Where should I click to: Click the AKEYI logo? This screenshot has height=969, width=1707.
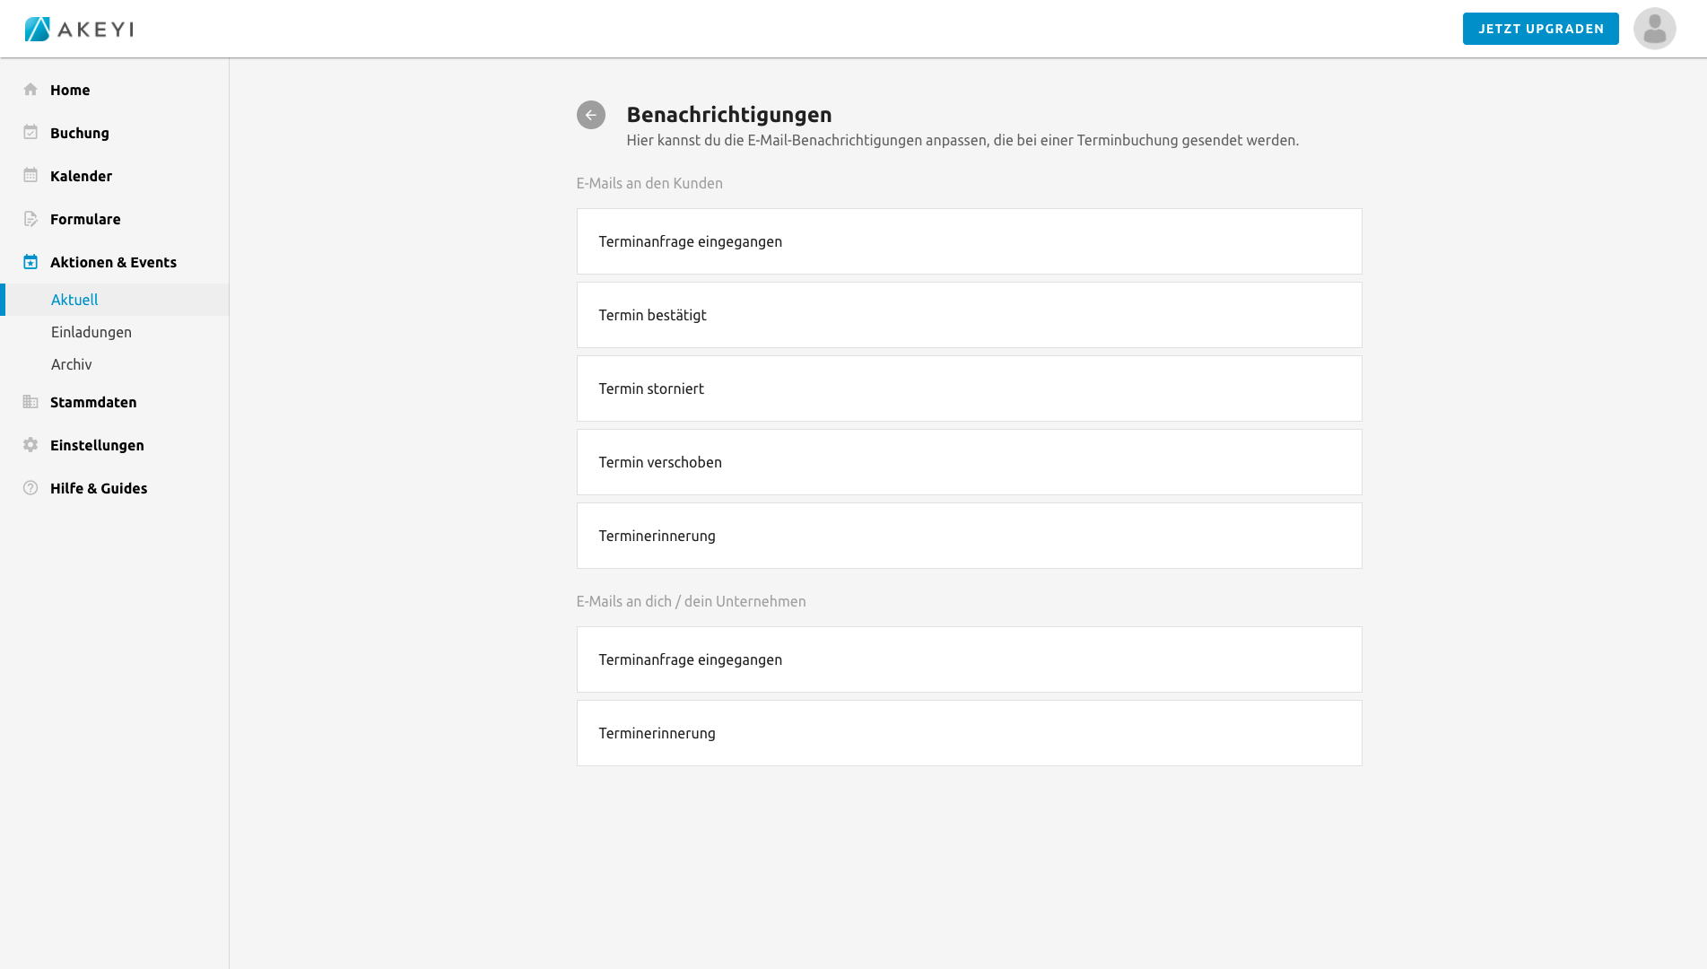point(79,29)
